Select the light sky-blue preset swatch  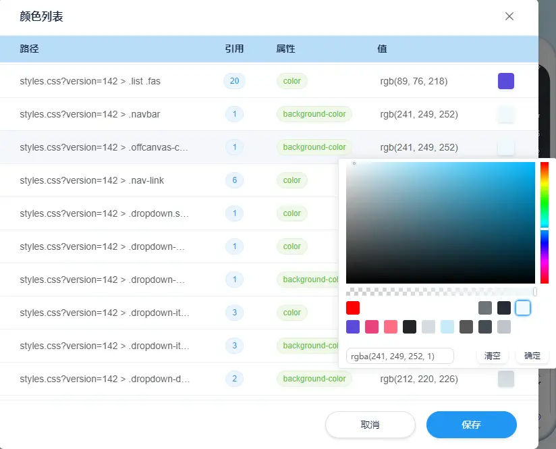[x=447, y=327]
